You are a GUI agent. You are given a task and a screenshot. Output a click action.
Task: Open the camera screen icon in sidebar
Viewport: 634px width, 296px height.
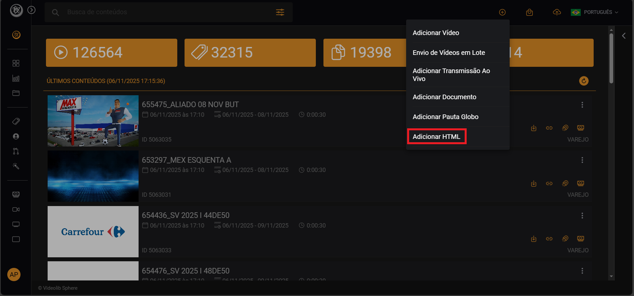pyautogui.click(x=16, y=194)
